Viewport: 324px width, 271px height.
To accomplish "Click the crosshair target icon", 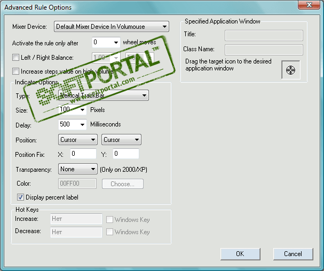I will [x=290, y=70].
